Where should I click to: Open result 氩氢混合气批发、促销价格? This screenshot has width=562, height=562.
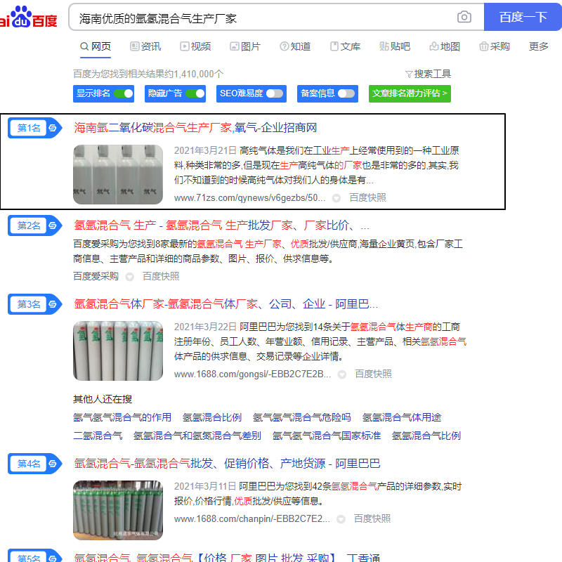tap(227, 464)
